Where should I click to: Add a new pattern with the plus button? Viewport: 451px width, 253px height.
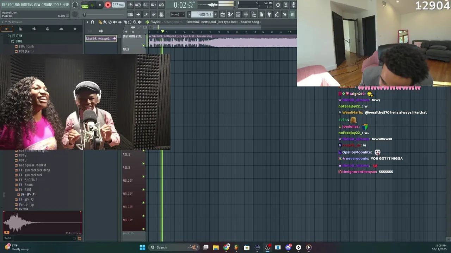pos(215,14)
